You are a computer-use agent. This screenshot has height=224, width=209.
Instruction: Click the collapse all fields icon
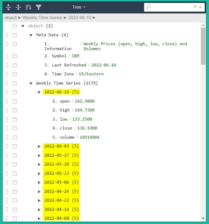pos(18,7)
